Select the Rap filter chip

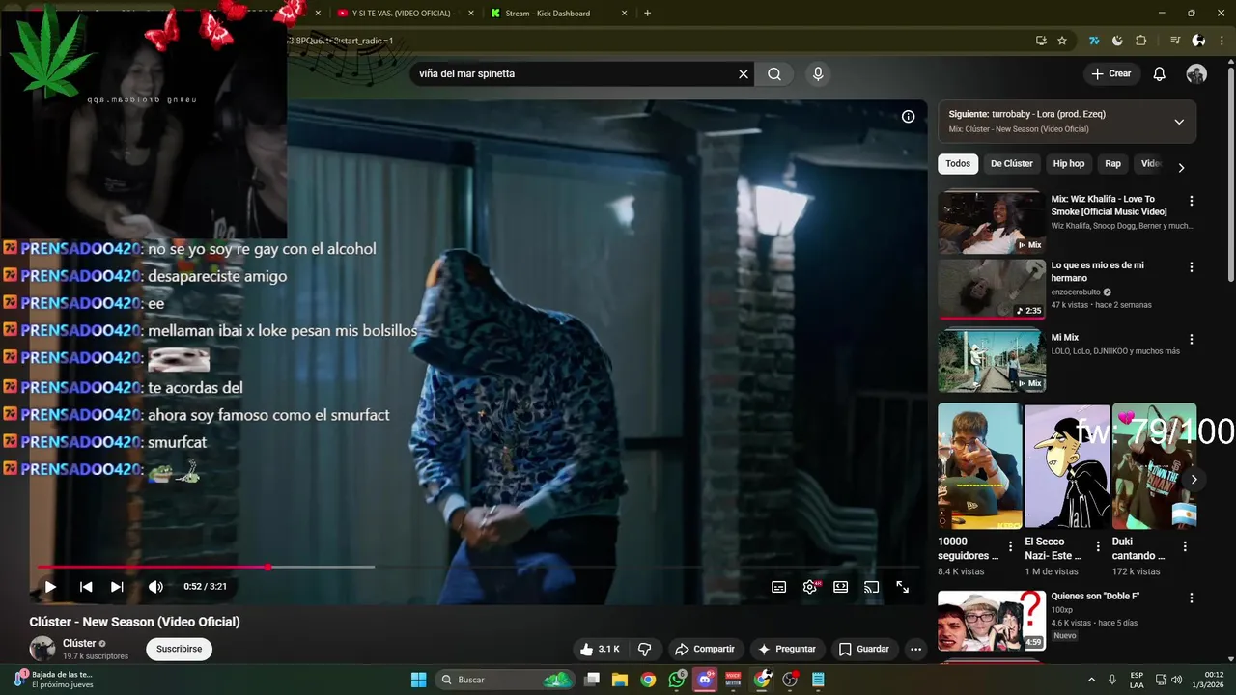1113,164
